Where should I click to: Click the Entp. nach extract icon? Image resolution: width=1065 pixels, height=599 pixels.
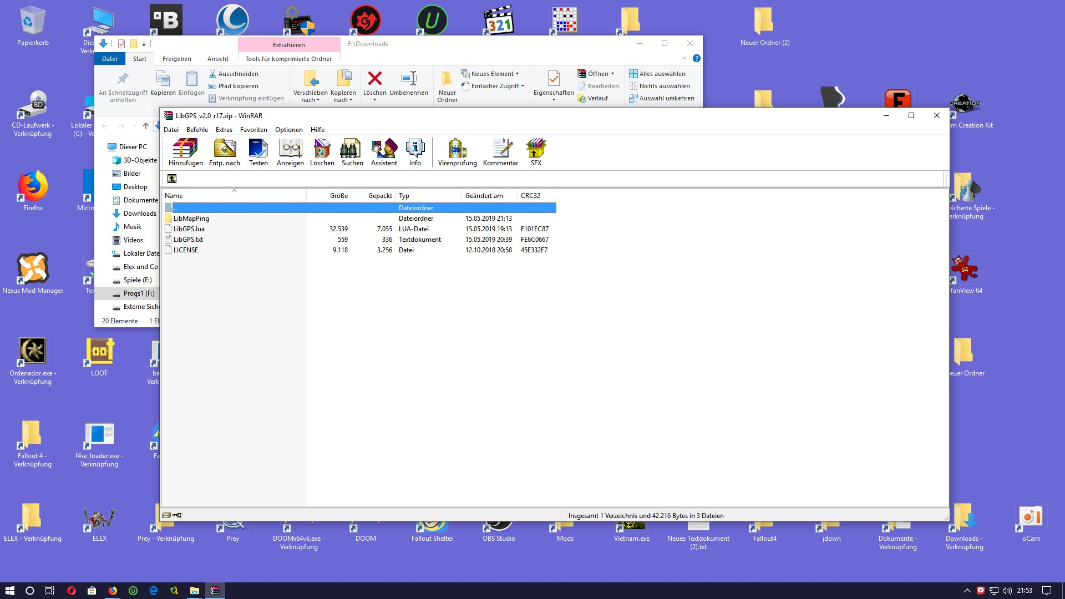pyautogui.click(x=225, y=152)
